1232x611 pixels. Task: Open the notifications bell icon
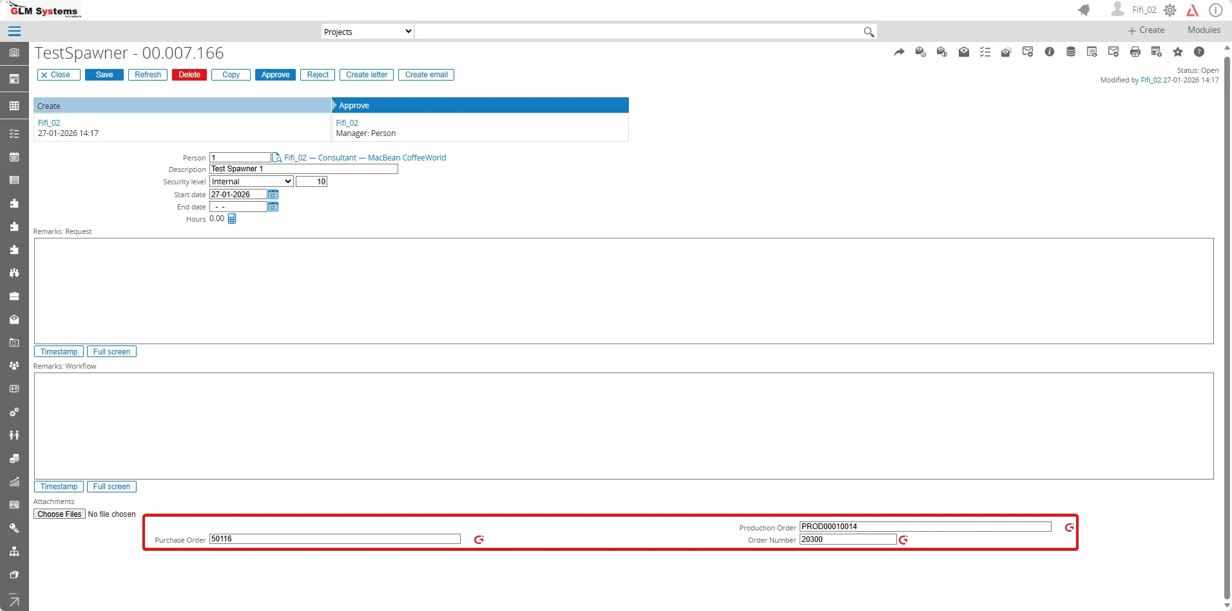(x=1084, y=10)
